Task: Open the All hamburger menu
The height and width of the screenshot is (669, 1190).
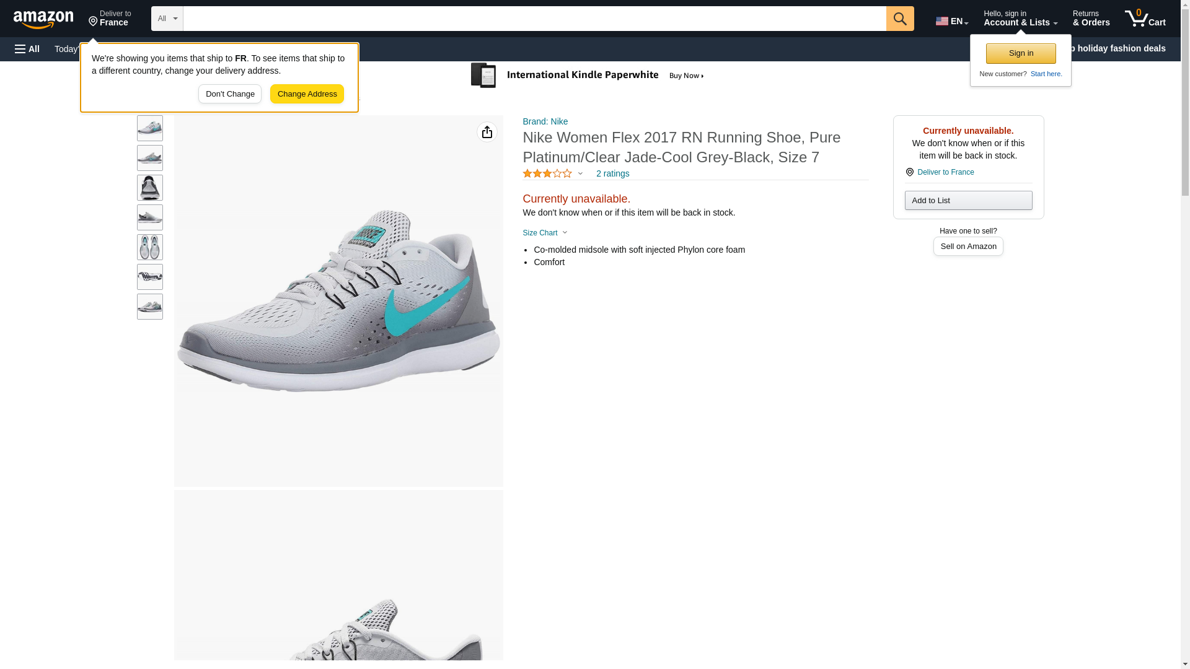Action: (27, 49)
